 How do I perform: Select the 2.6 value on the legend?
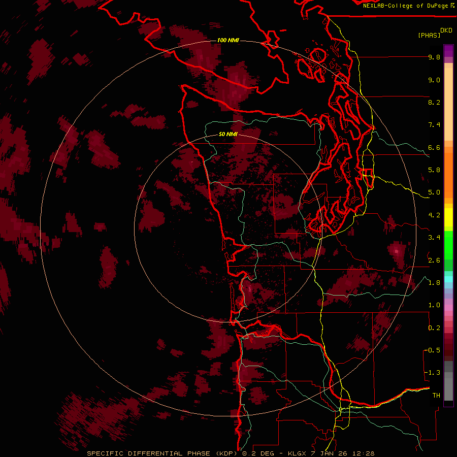(x=434, y=260)
